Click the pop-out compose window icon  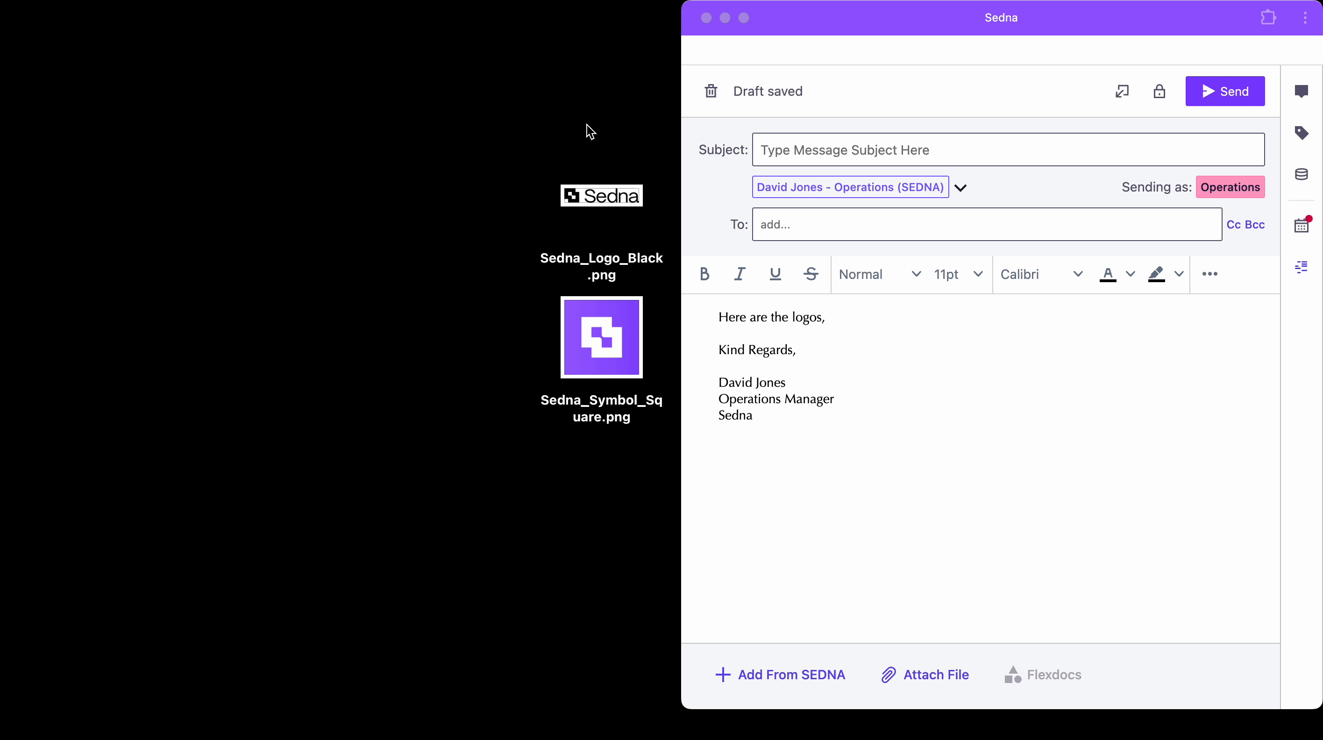pyautogui.click(x=1122, y=92)
